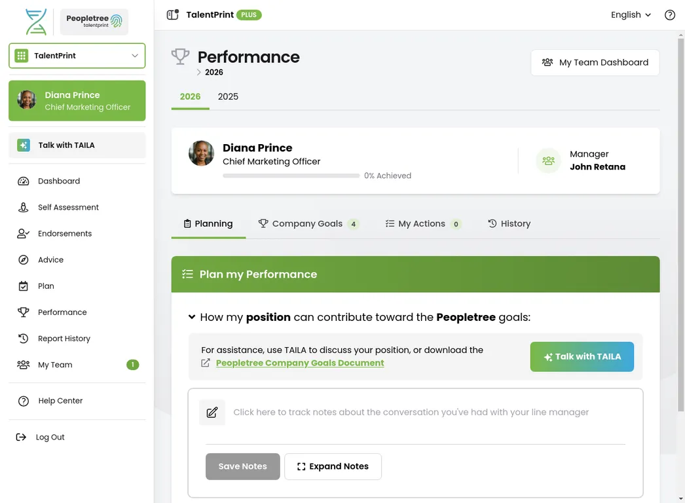Select the History tab
Viewport: 685px width, 503px height.
509,224
